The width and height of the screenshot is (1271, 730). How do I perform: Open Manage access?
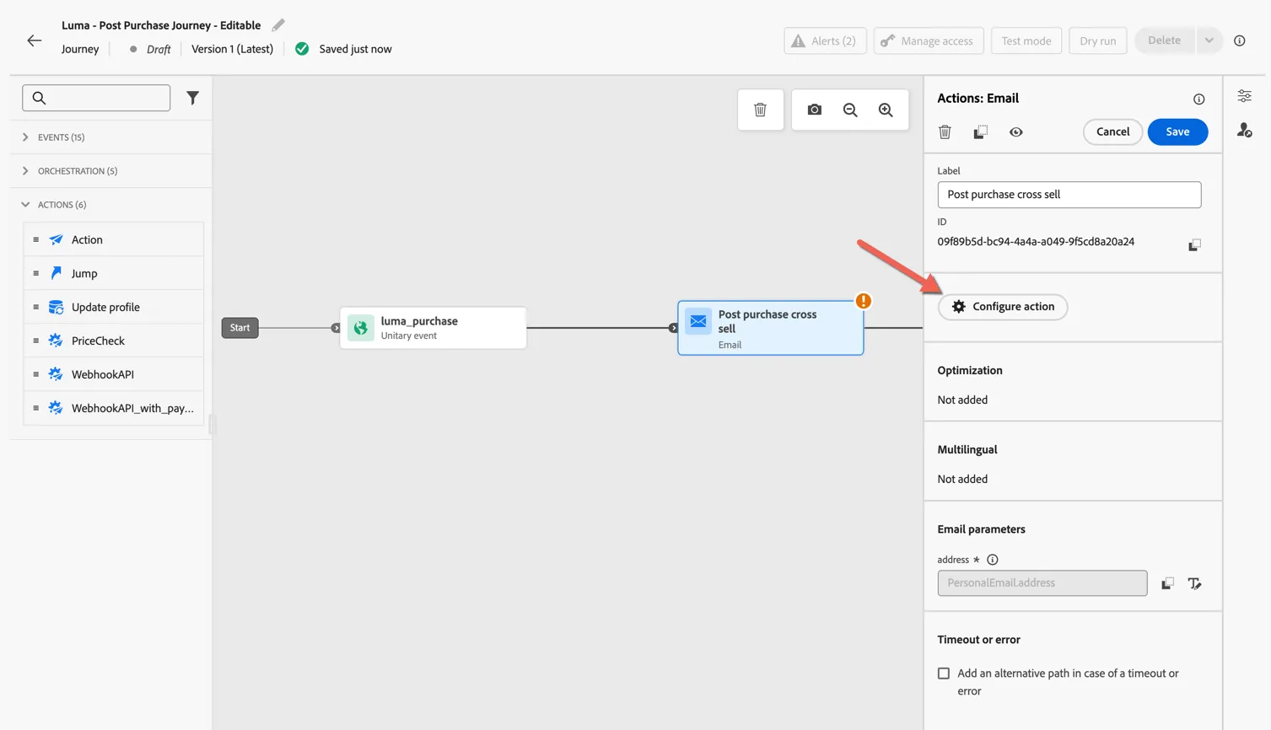[929, 40]
